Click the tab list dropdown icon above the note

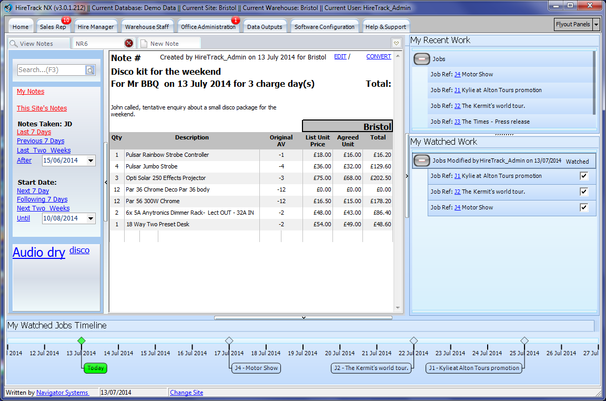[396, 43]
